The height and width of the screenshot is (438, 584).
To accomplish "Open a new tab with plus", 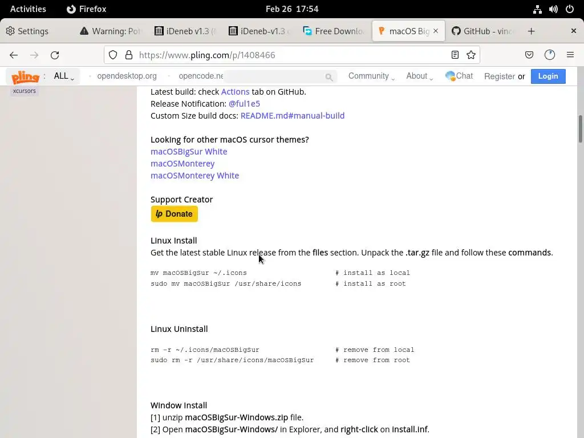I will 532,31.
